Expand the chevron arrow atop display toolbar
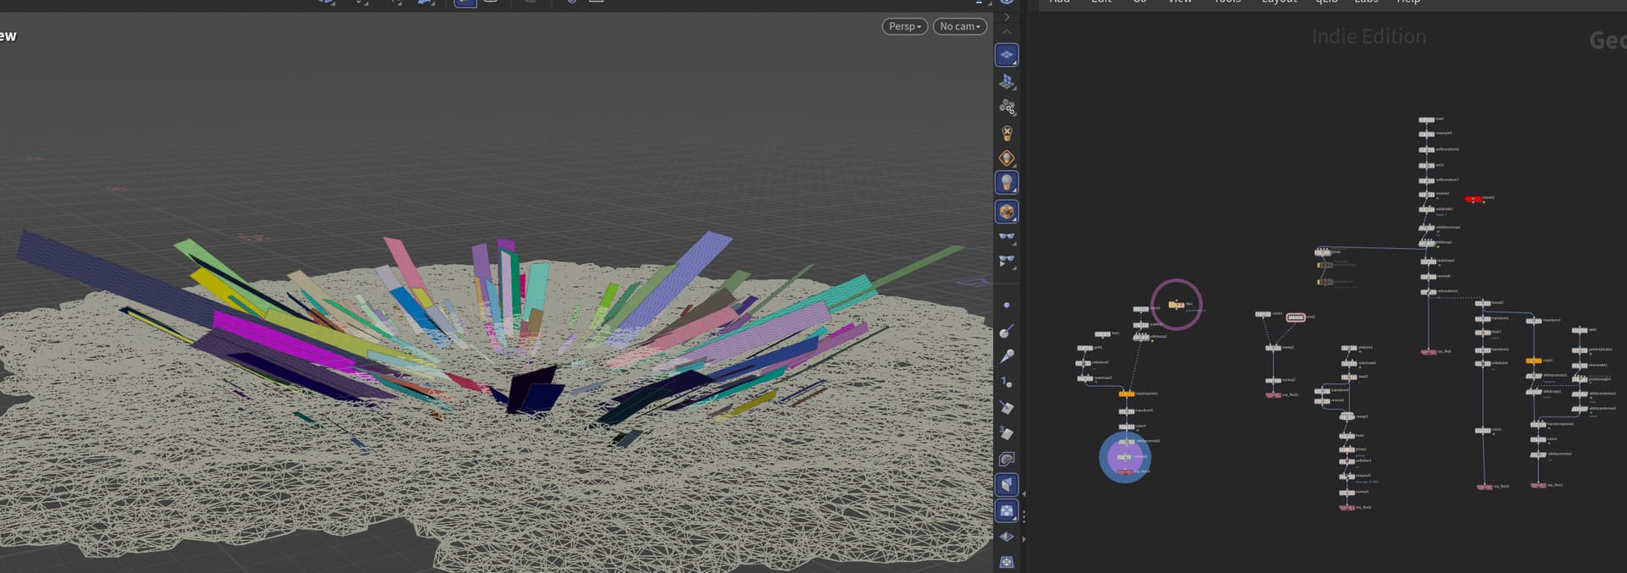Image resolution: width=1627 pixels, height=573 pixels. 1007,31
